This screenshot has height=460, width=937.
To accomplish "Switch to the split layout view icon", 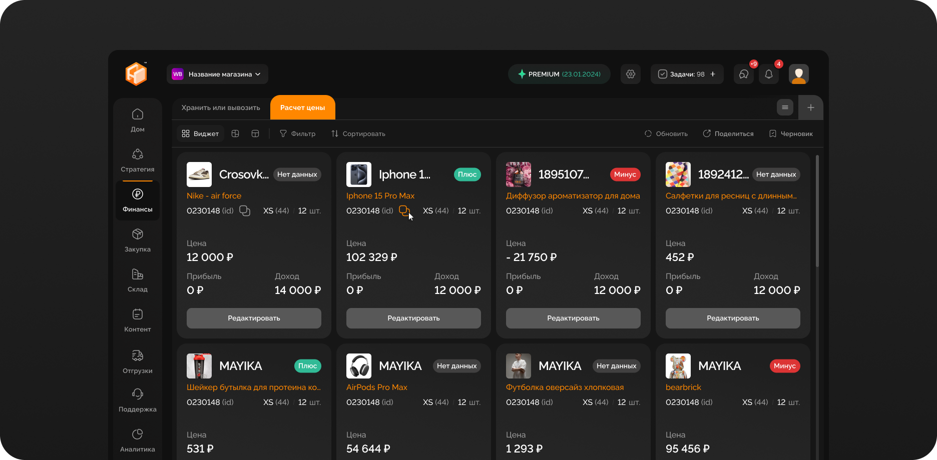I will [x=255, y=133].
